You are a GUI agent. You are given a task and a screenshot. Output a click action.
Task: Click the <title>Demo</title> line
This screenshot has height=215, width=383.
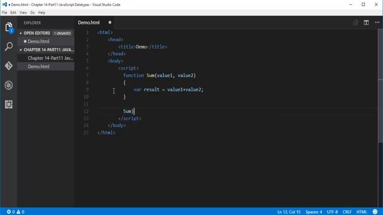(x=142, y=47)
